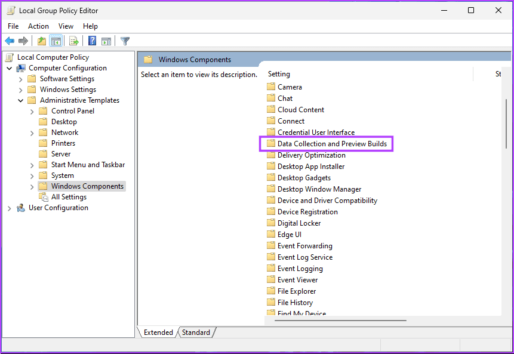Toggle the Show/Hide Action Pane icon
This screenshot has height=354, width=514.
[x=106, y=41]
